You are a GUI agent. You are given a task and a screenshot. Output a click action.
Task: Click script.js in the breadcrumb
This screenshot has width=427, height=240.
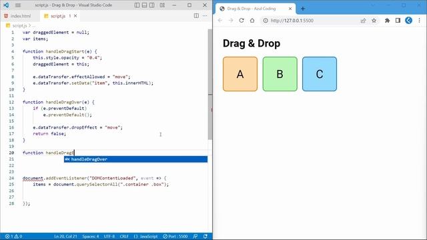pyautogui.click(x=19, y=25)
